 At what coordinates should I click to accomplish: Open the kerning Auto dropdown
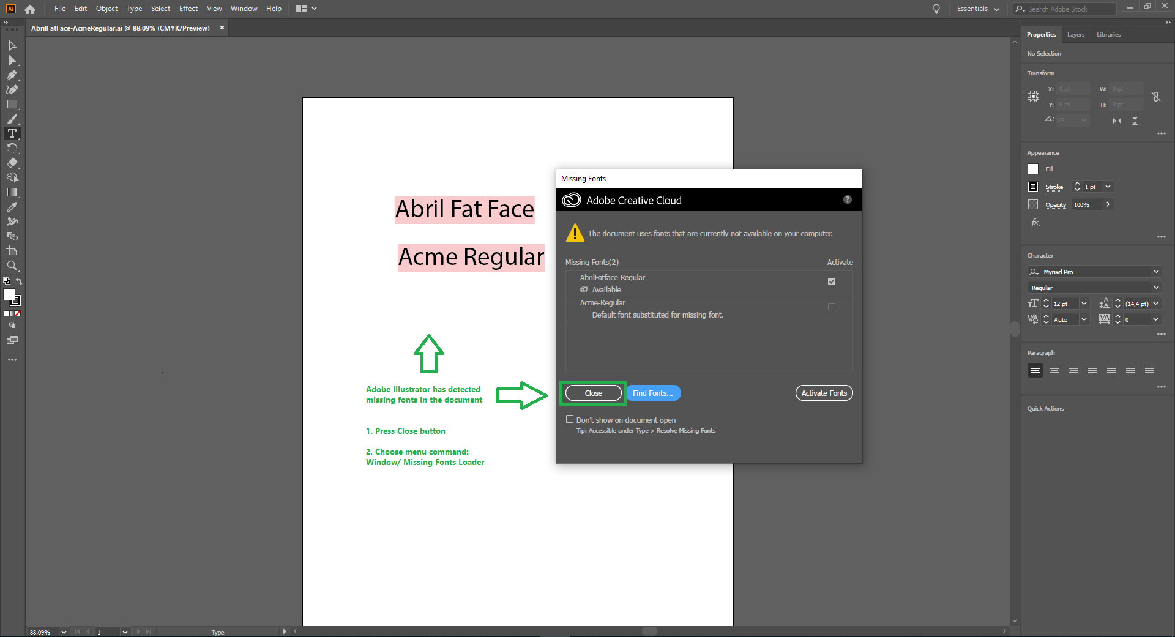(x=1084, y=319)
